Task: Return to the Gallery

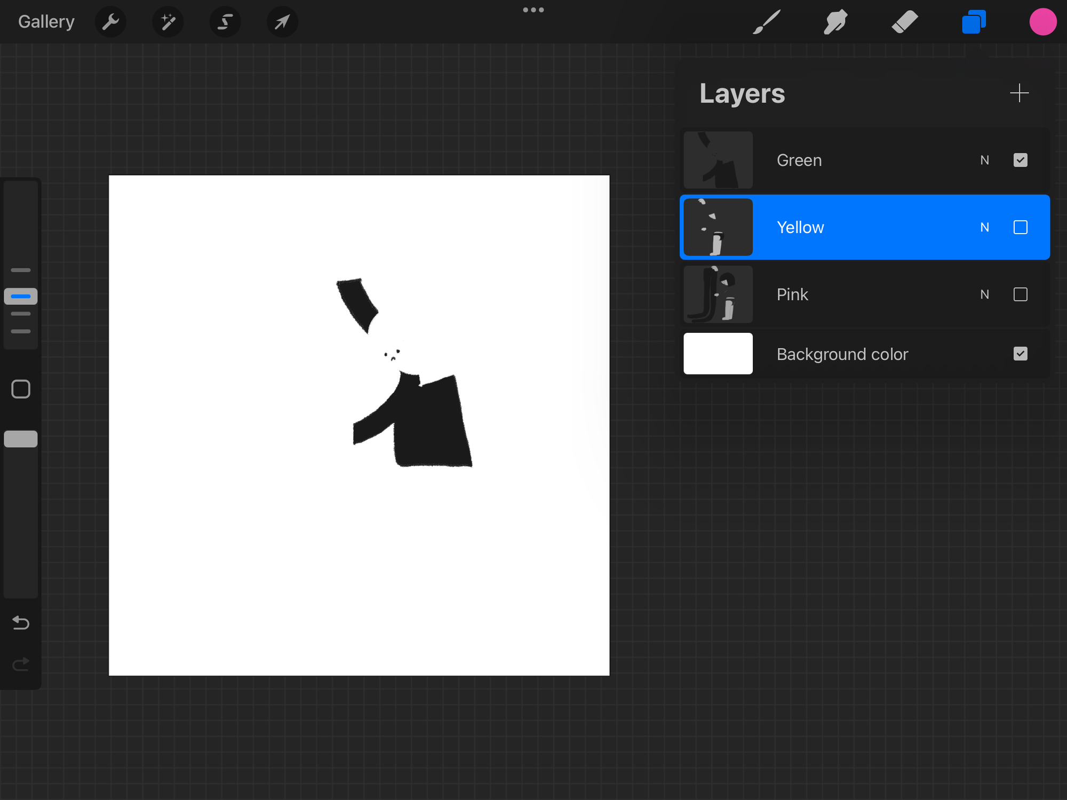Action: point(46,22)
